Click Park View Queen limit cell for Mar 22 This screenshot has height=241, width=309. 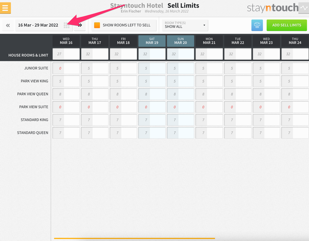coord(238,94)
